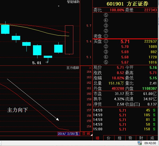Click buy volume 1720

click(x=153, y=57)
